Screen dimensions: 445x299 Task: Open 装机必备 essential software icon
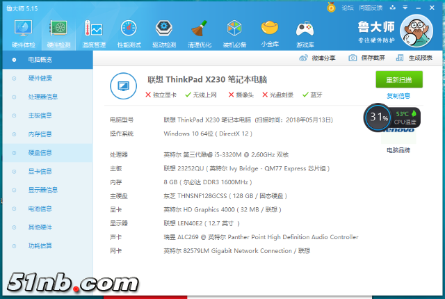pos(234,31)
